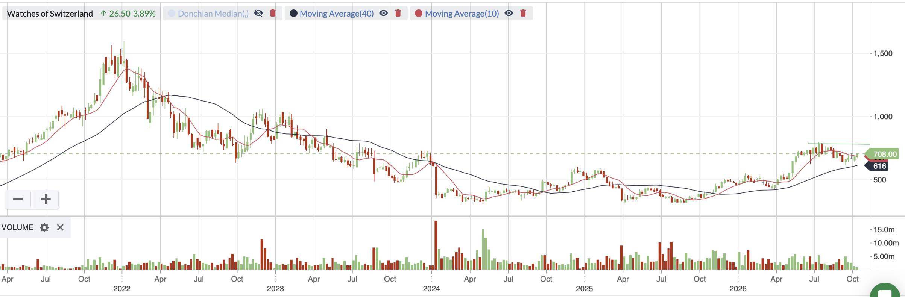Viewport: 905px width, 297px height.
Task: Open the VOLUME panel settings gear
Action: (44, 227)
